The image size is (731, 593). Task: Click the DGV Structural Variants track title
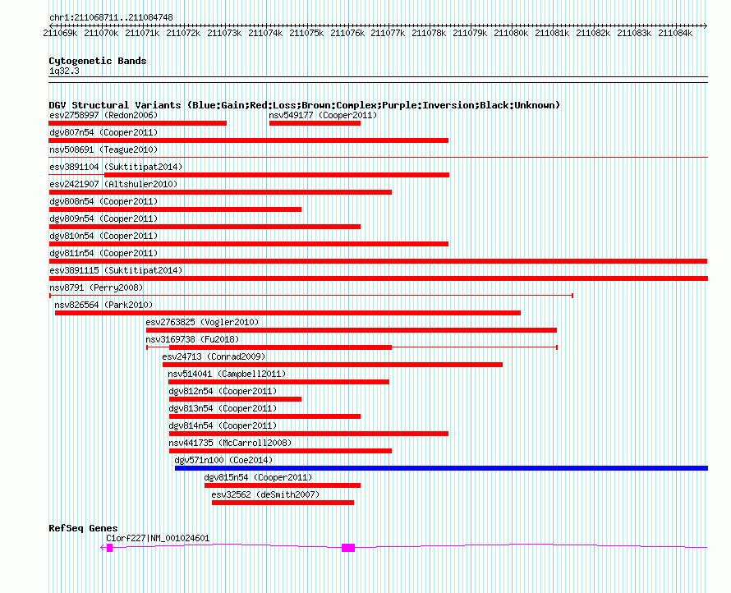(x=305, y=105)
